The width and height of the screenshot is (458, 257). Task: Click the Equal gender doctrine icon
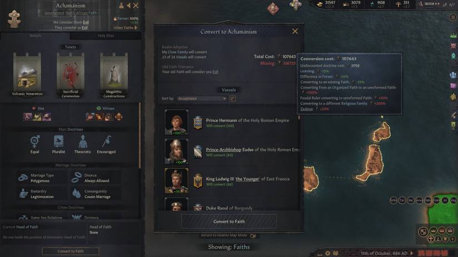(x=35, y=141)
